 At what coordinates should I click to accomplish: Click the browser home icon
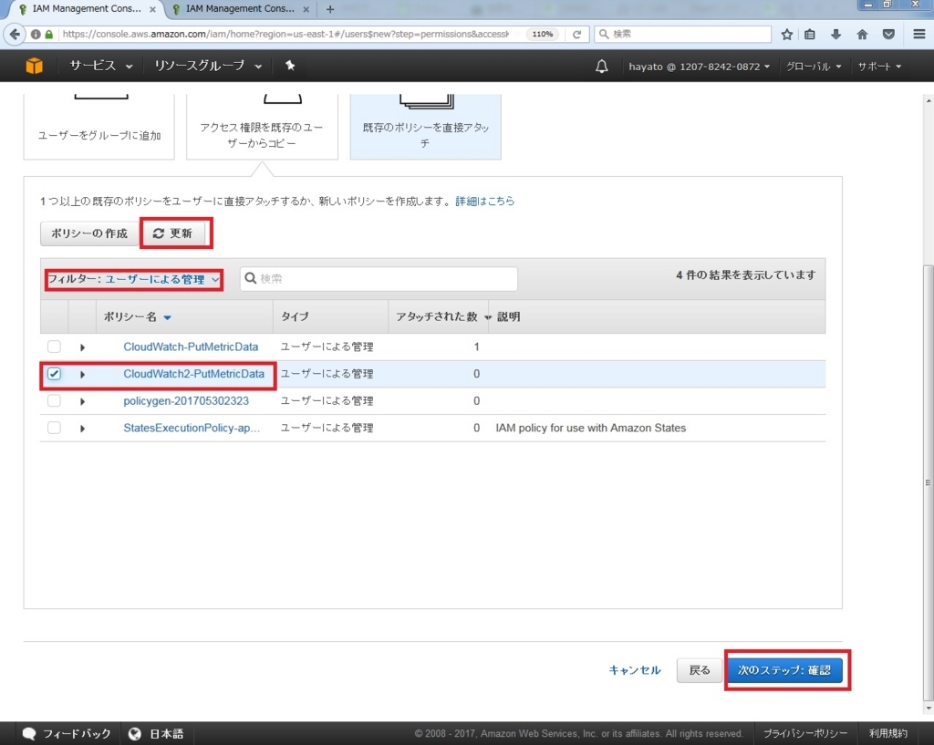coord(862,34)
